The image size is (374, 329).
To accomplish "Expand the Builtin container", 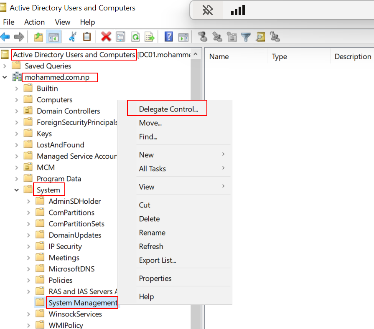I will [x=17, y=89].
